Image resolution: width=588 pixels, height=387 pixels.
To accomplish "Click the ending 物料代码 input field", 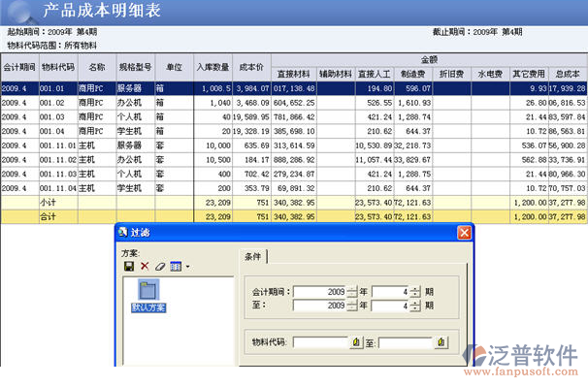I will pos(407,342).
